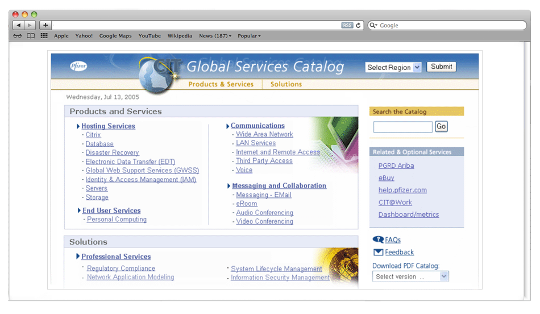This screenshot has height=314, width=540.
Task: Click the reload icon in address bar
Action: click(359, 26)
